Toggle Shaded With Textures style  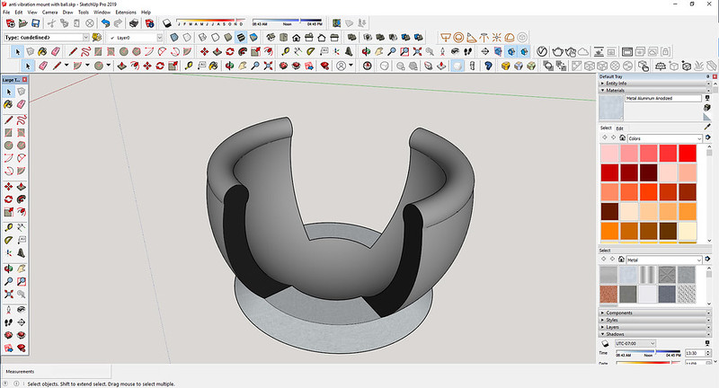241,37
